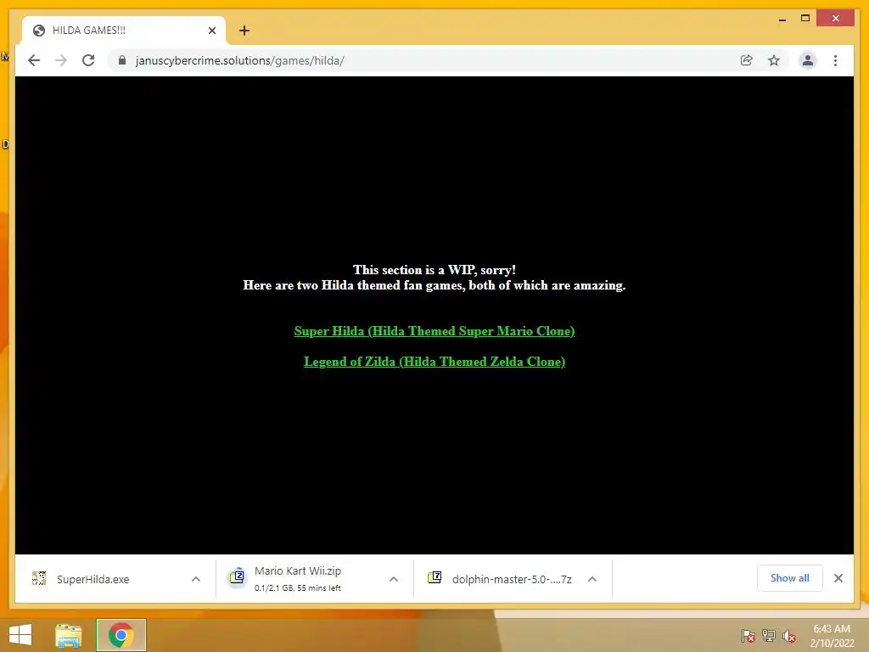Screen dimensions: 869x652
Task: Open Action Center flag in system tray
Action: [x=748, y=636]
